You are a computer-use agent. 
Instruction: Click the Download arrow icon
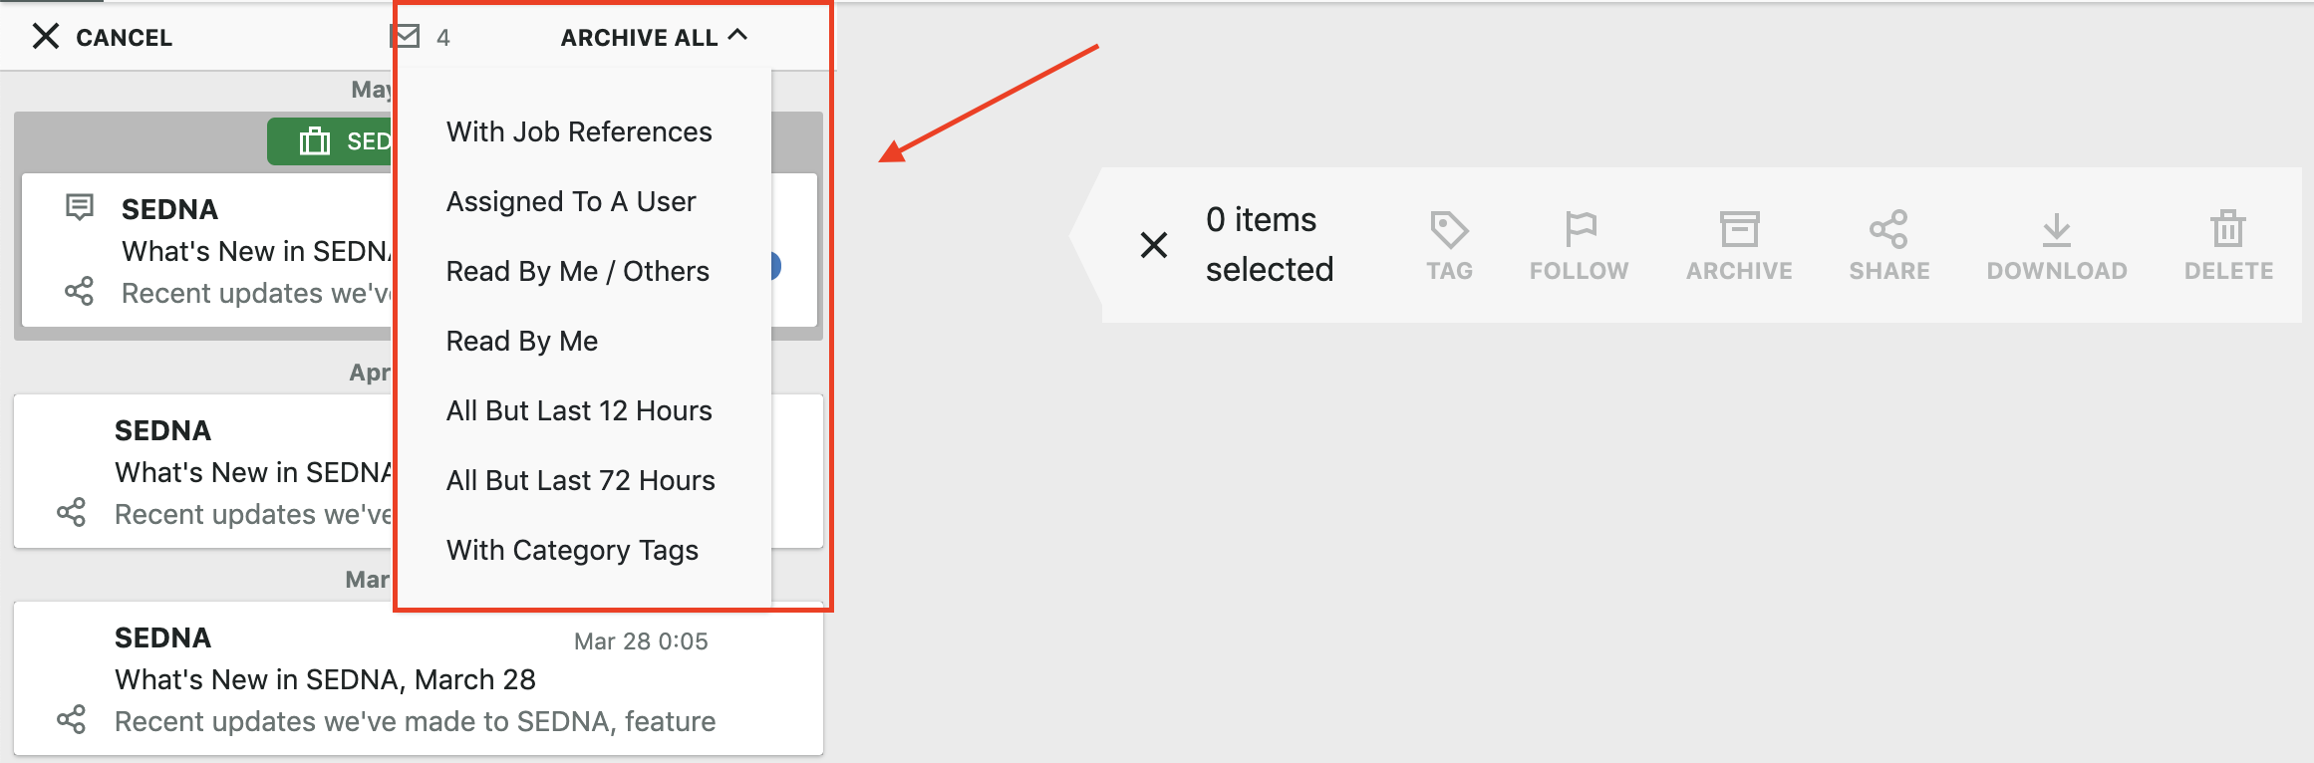pos(2056,229)
